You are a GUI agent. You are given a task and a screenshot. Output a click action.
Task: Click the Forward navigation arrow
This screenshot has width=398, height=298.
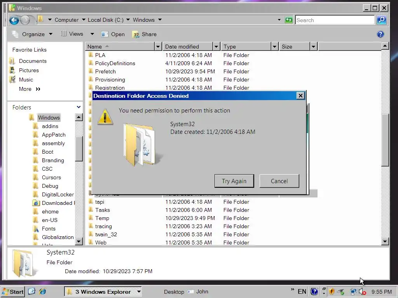(25, 20)
